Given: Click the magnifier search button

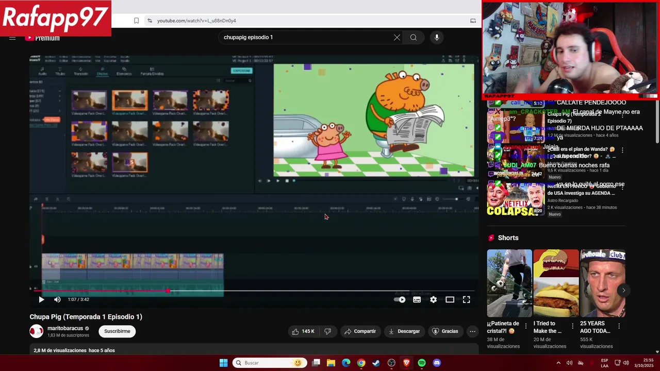Looking at the screenshot, I should tap(414, 37).
